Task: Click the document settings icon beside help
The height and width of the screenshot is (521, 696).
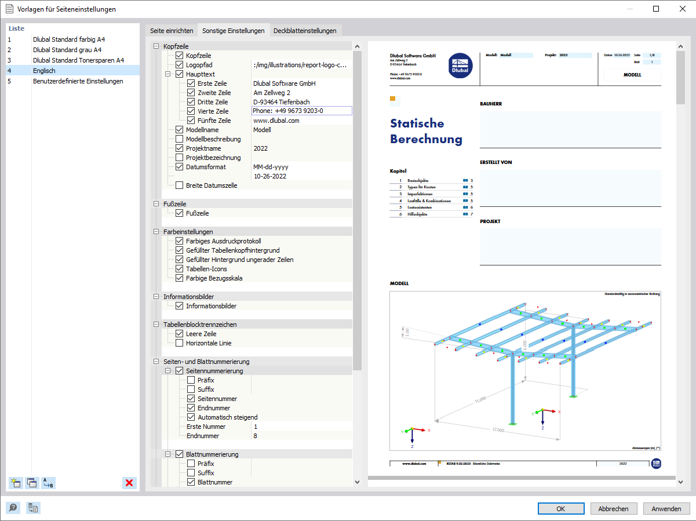Action: (x=33, y=508)
